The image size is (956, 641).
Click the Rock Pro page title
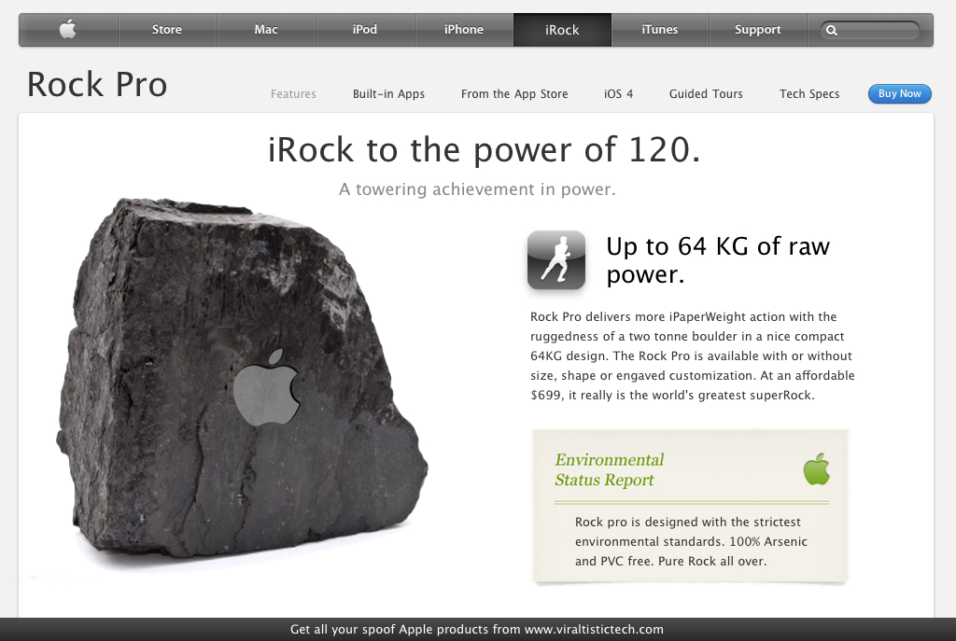pos(97,84)
